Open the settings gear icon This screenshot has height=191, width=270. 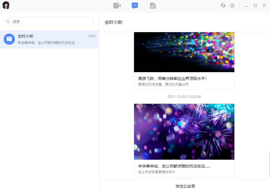tap(232, 5)
